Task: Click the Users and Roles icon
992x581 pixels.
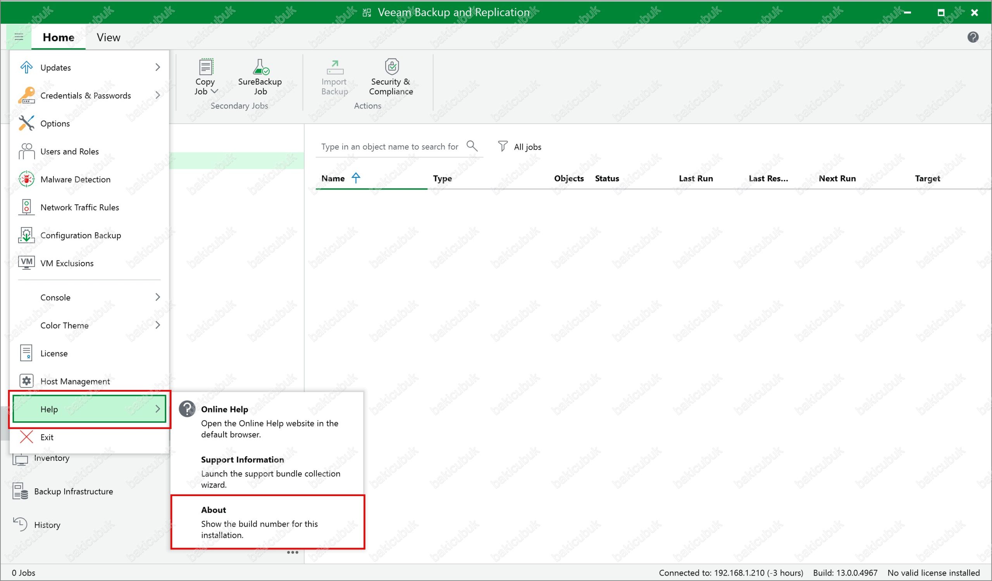Action: point(26,151)
